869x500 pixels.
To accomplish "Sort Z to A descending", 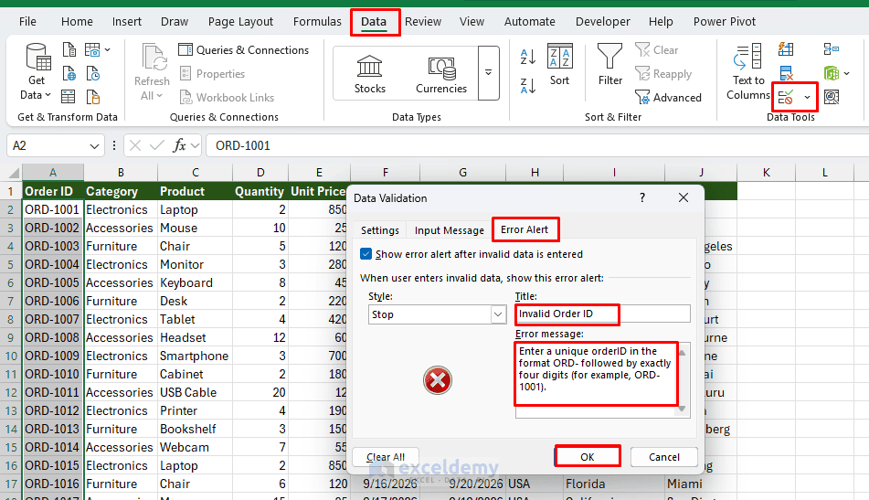I will click(x=528, y=86).
